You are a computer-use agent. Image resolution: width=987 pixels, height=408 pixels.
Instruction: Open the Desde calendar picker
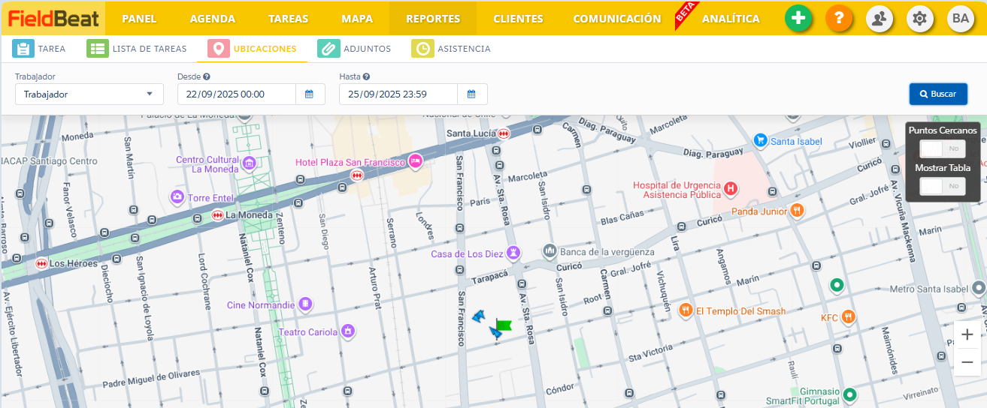coord(310,94)
